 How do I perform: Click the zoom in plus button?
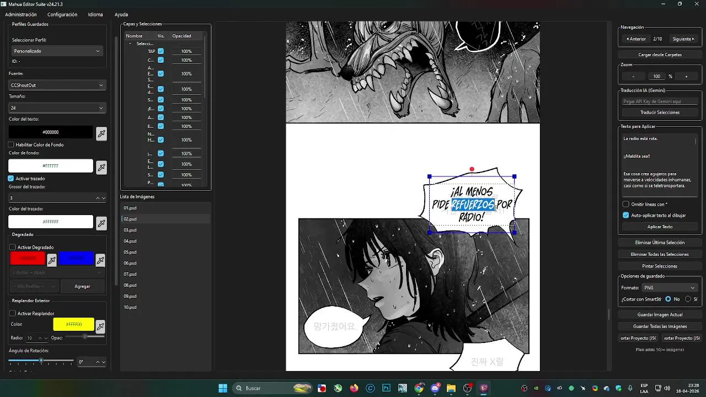point(686,77)
